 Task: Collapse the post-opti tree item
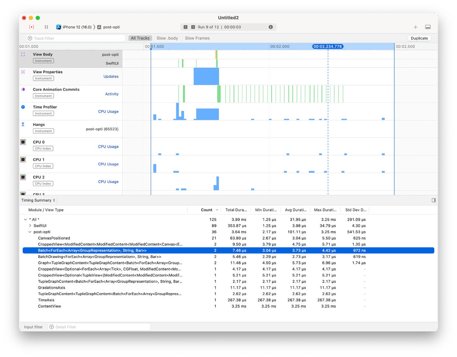30,232
